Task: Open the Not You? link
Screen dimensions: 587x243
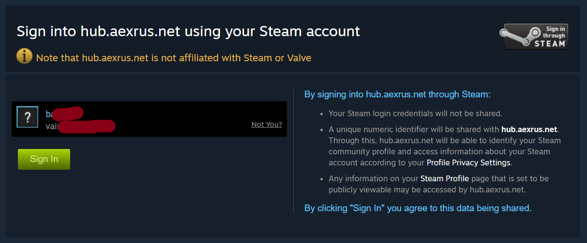Action: click(267, 124)
